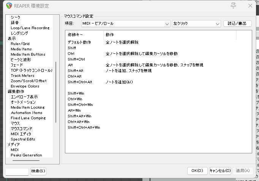This screenshot has height=181, width=259.
Task: Pin the preferences window with pushpin icon
Action: point(233,6)
